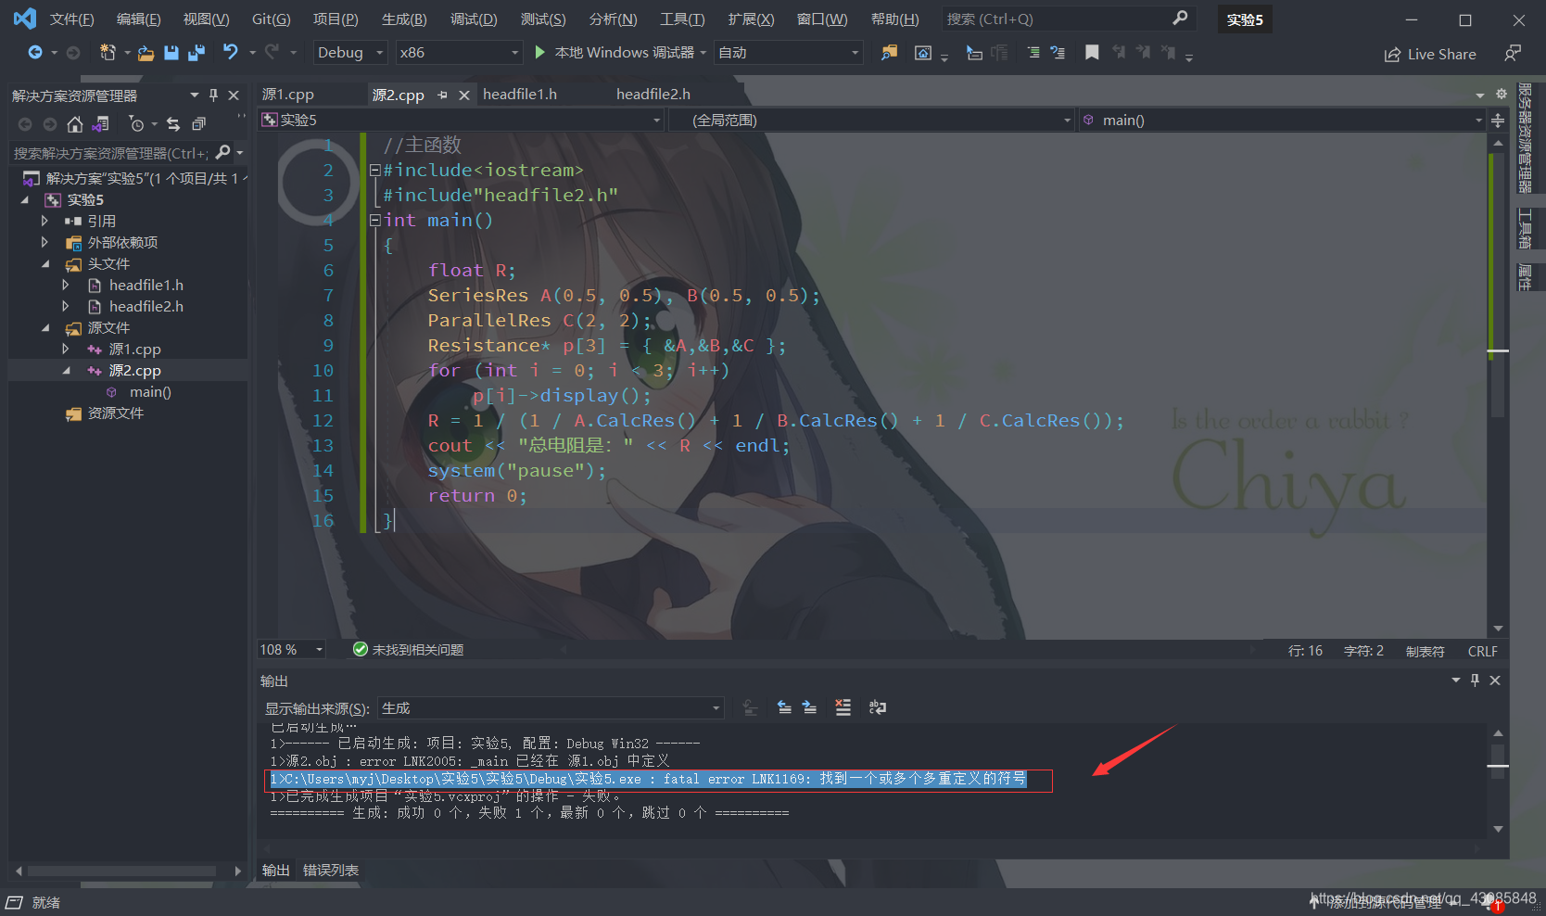The height and width of the screenshot is (916, 1546).
Task: Undo the last edit via the toolbar
Action: click(230, 53)
